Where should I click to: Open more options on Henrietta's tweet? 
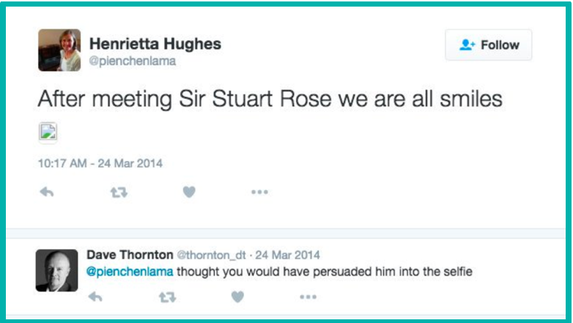tap(259, 192)
